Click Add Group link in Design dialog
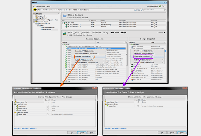 [x=116, y=128]
